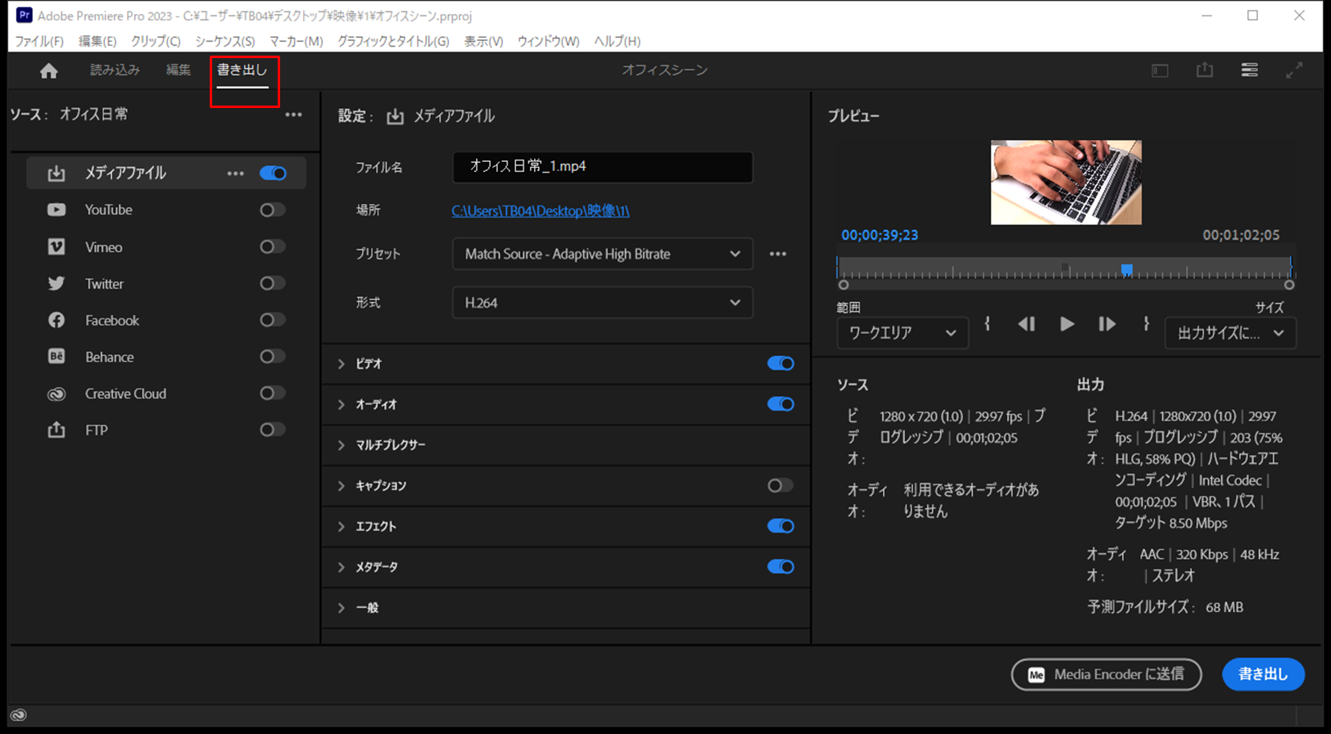Open the プリセット dropdown
1331x734 pixels.
[602, 254]
